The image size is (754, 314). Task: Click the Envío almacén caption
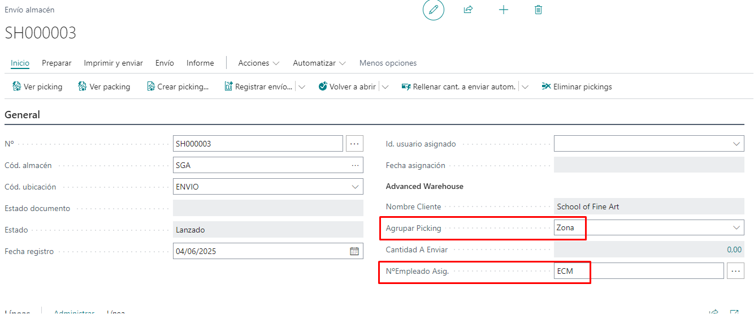(29, 10)
